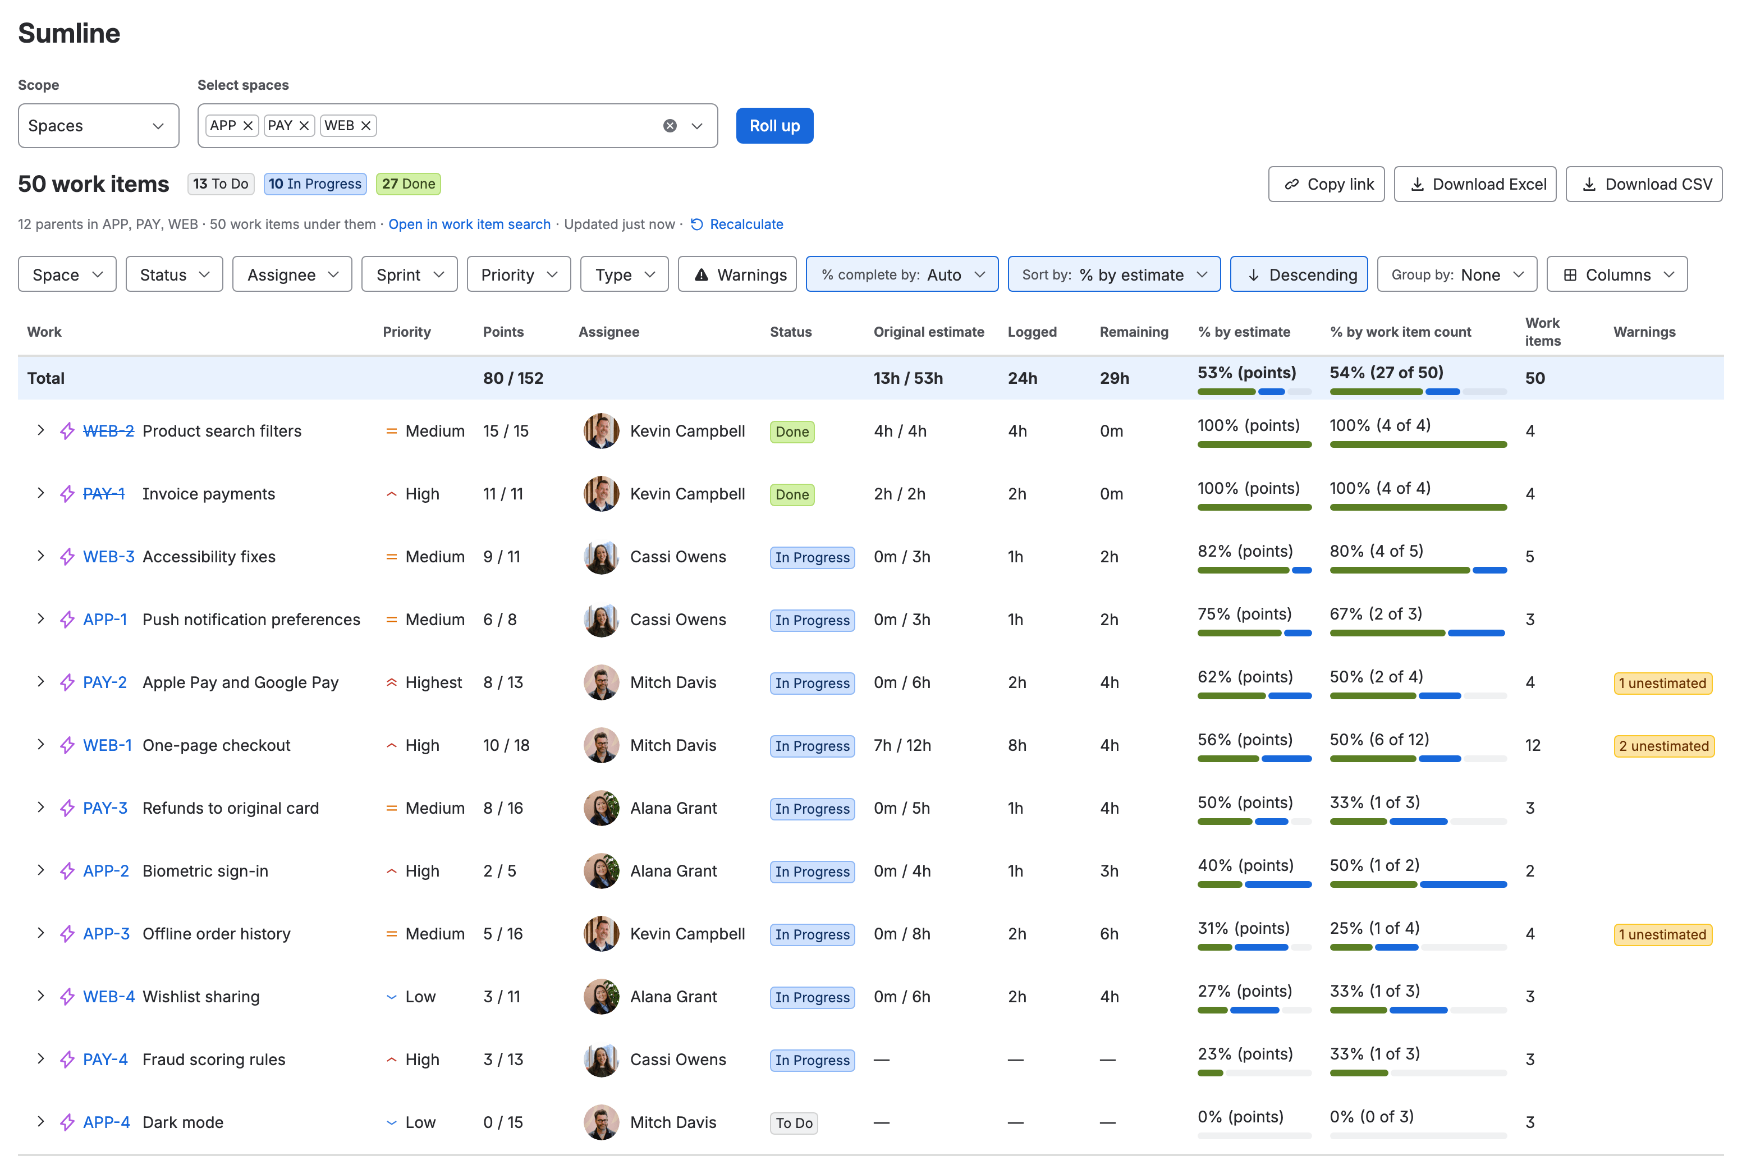Click the epic icon beside WEB-2
The height and width of the screenshot is (1174, 1742).
click(x=67, y=431)
